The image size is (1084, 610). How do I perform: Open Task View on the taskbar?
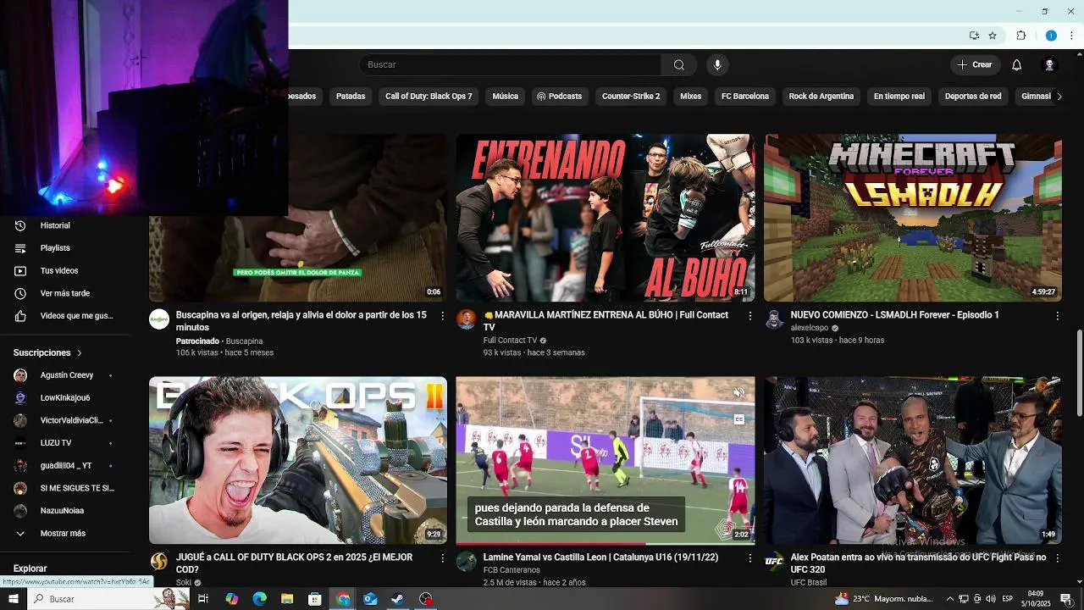pos(203,599)
